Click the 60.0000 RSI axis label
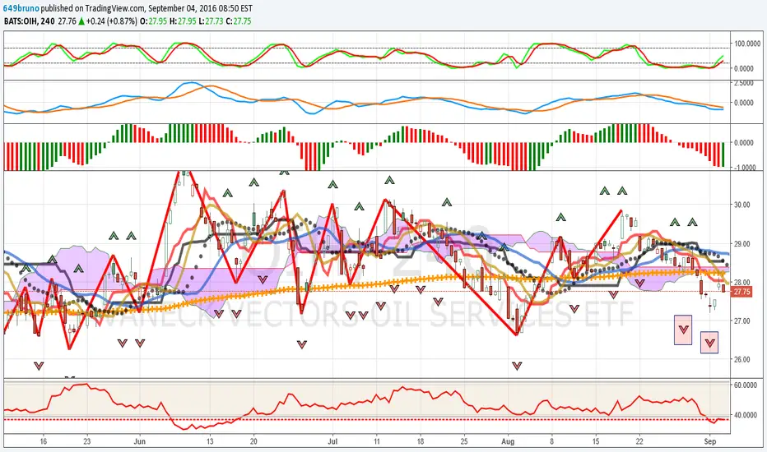Viewport: 767px width, 452px height. 746,385
